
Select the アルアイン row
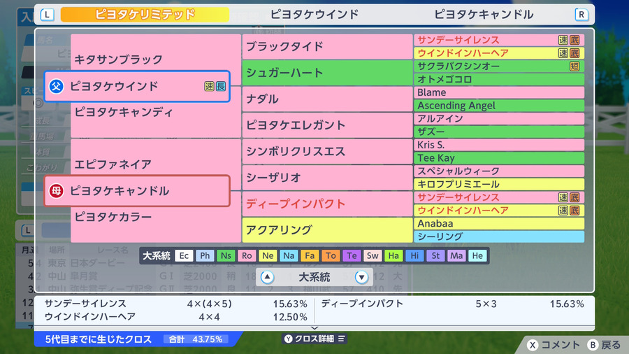pos(499,119)
